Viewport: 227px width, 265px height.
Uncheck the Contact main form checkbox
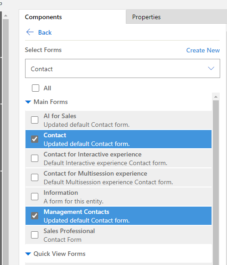pyautogui.click(x=35, y=139)
